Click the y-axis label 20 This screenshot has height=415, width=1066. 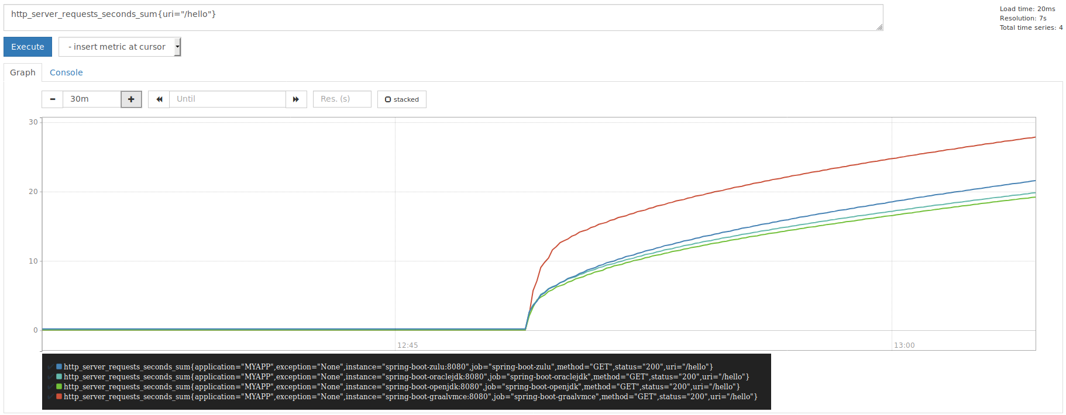33,192
